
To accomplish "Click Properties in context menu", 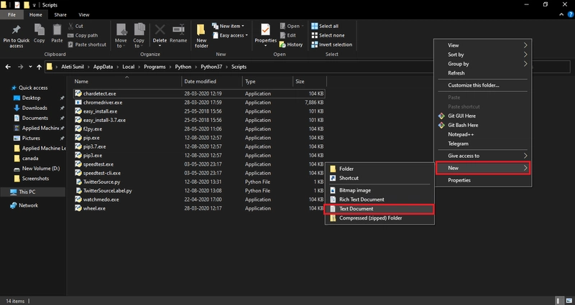I will click(x=482, y=180).
